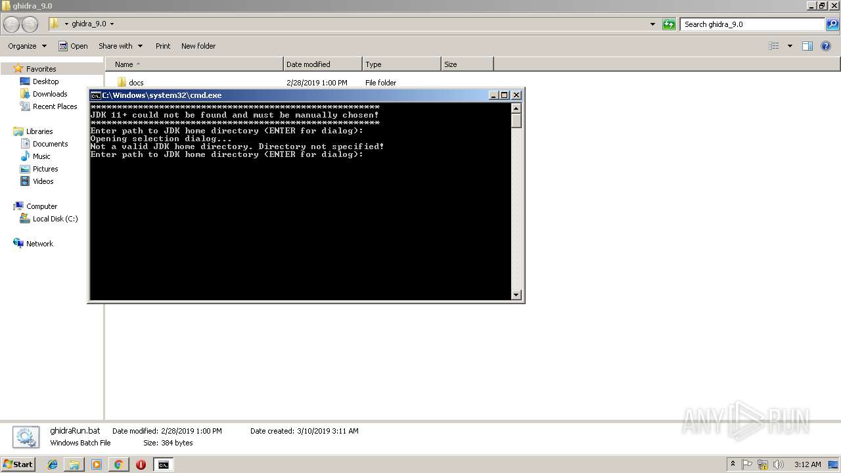841x473 pixels.
Task: Click media player taskbar icon
Action: 97,464
